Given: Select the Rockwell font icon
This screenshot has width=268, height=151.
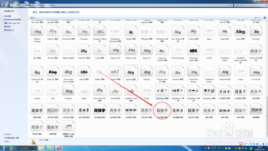Looking at the screenshot, I should (256, 31).
